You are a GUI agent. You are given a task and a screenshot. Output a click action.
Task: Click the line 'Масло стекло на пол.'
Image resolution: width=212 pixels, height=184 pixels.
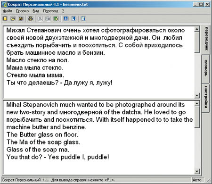click(38, 60)
